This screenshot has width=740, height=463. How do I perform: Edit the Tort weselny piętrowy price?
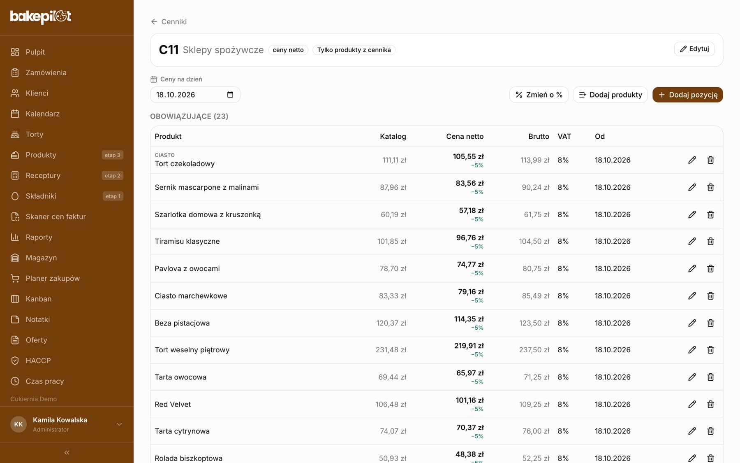692,350
